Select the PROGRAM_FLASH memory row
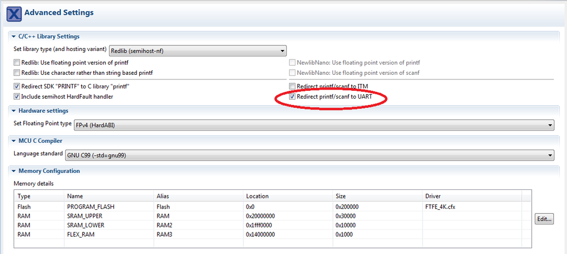 tap(273, 207)
